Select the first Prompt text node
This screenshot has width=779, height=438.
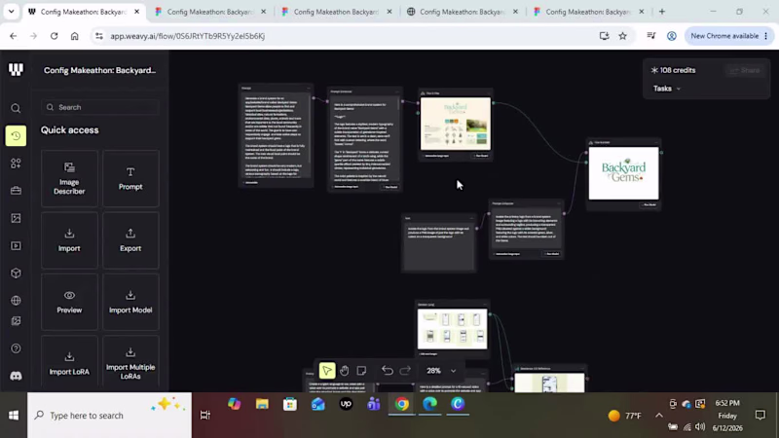coord(277,135)
